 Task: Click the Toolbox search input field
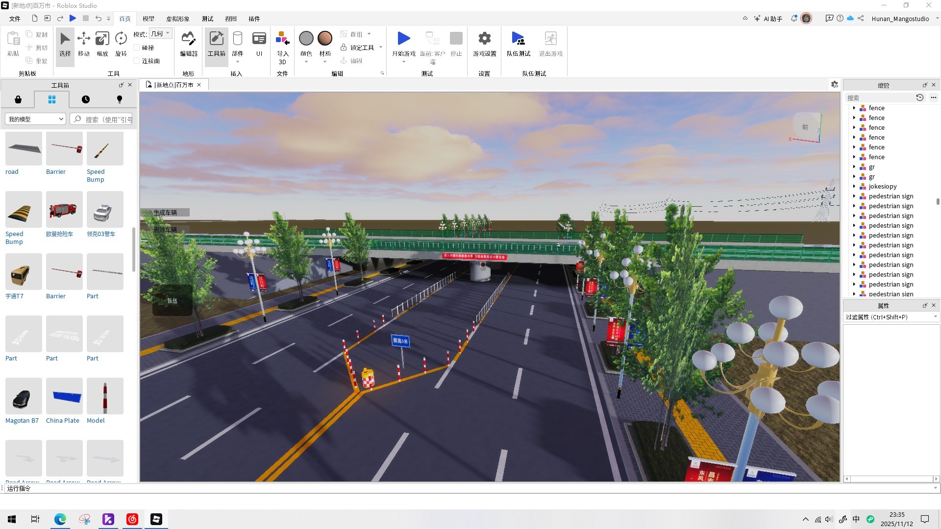tap(108, 119)
